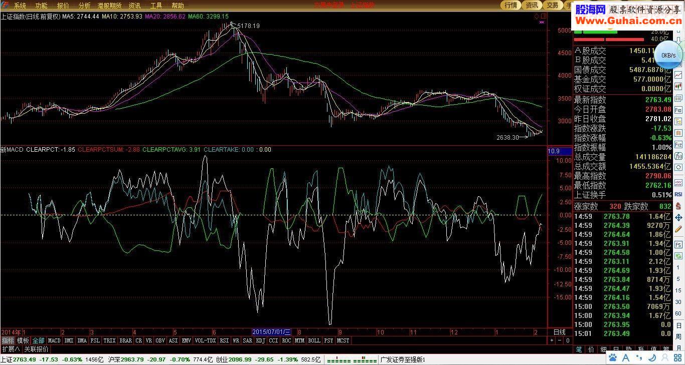This screenshot has width=685, height=365.
Task: Switch to the 指标 tab
Action: pos(8,340)
